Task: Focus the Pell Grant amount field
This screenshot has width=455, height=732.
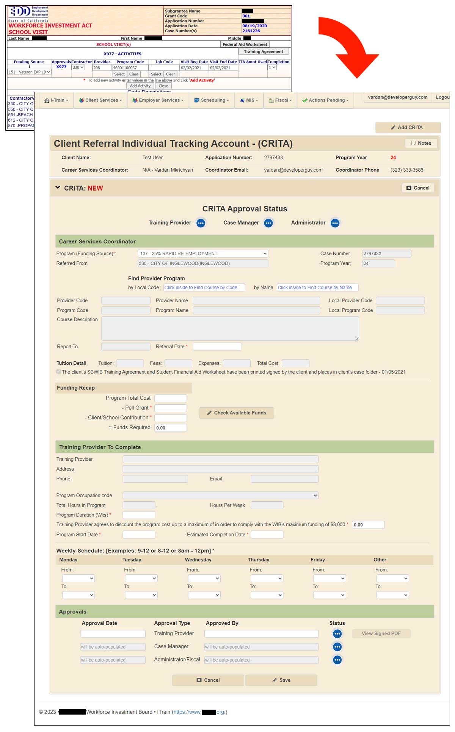Action: pyautogui.click(x=171, y=408)
